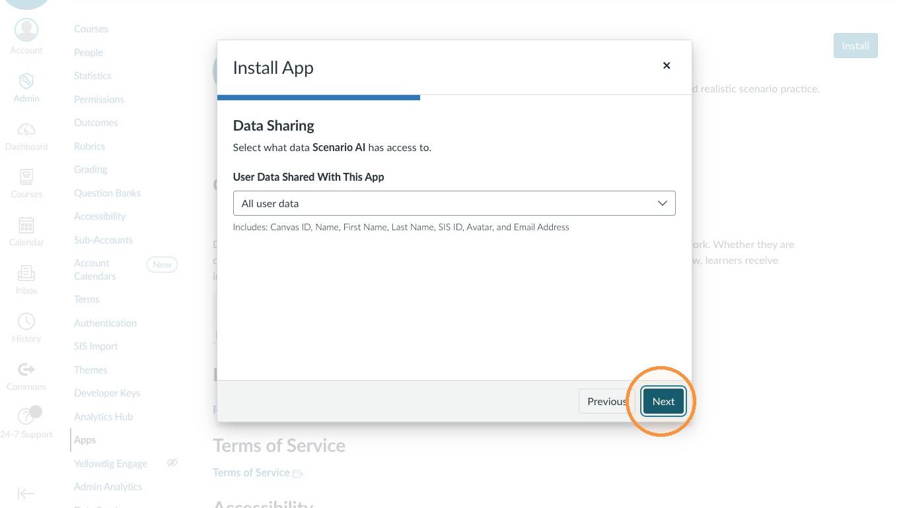Collapse the global navigation with arrow icon
The width and height of the screenshot is (909, 508).
click(26, 493)
